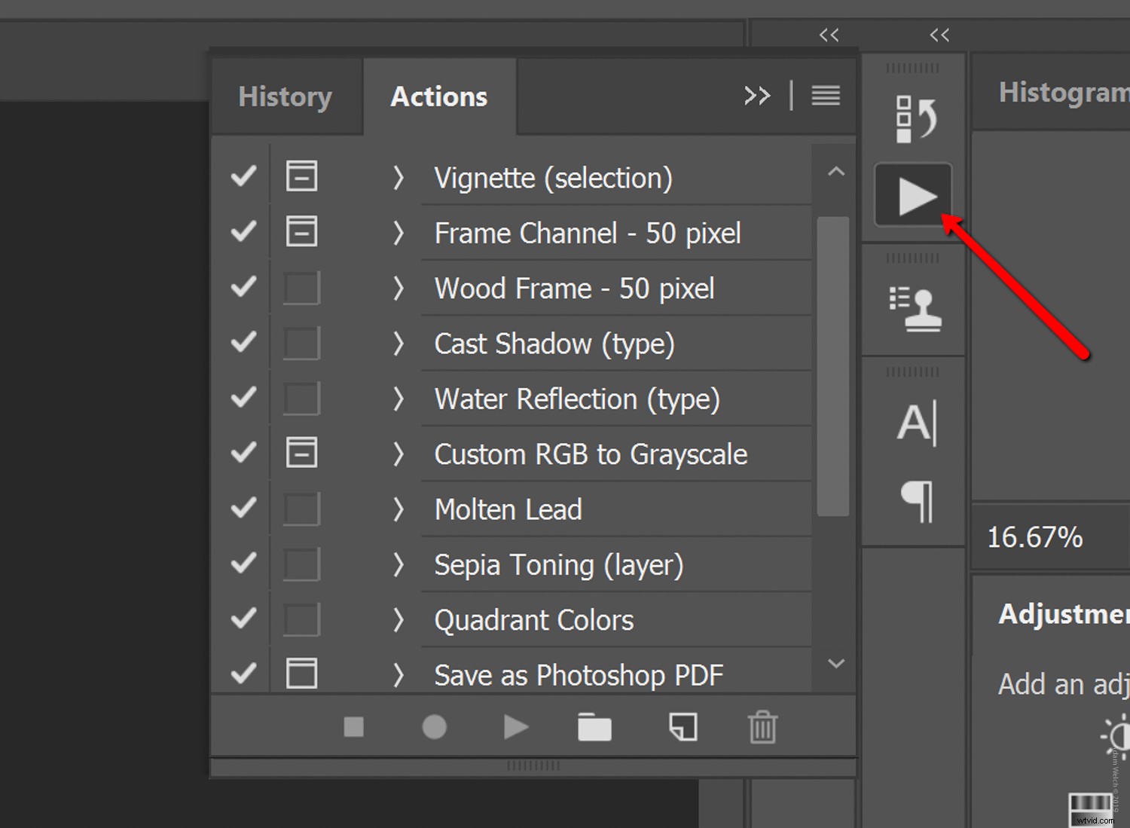Disable the Quadrant Colors action checkmark
The width and height of the screenshot is (1130, 828).
pos(243,619)
